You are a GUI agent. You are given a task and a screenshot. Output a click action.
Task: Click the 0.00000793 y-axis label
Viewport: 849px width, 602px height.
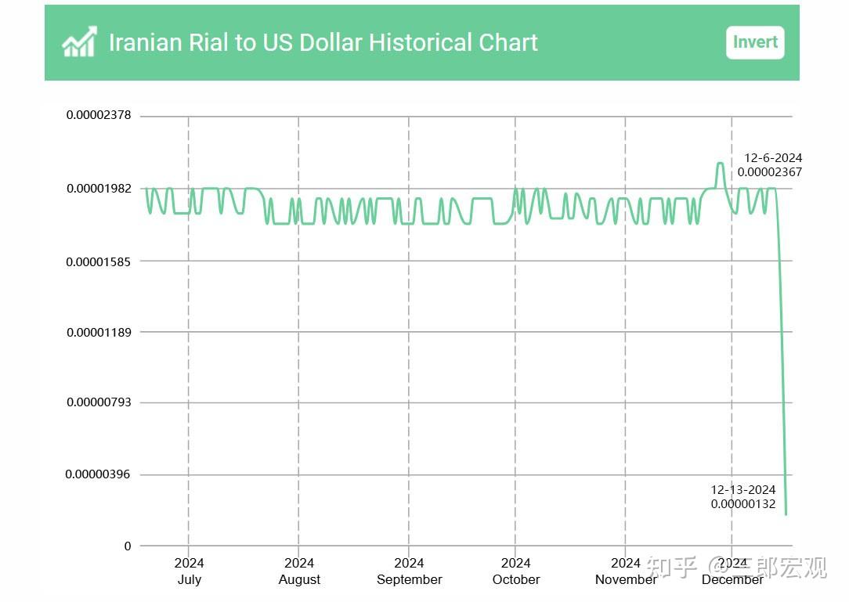(99, 402)
